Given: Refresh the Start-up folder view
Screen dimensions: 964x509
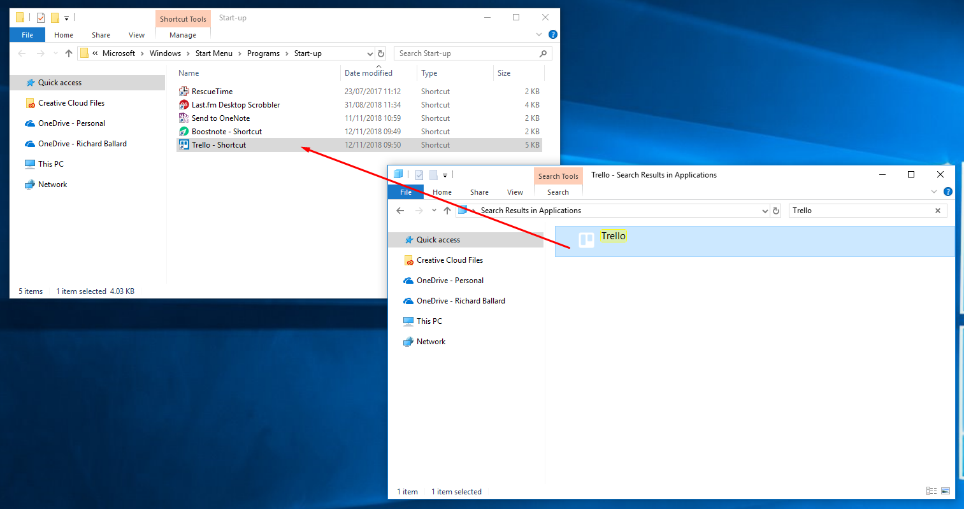Looking at the screenshot, I should (x=381, y=53).
